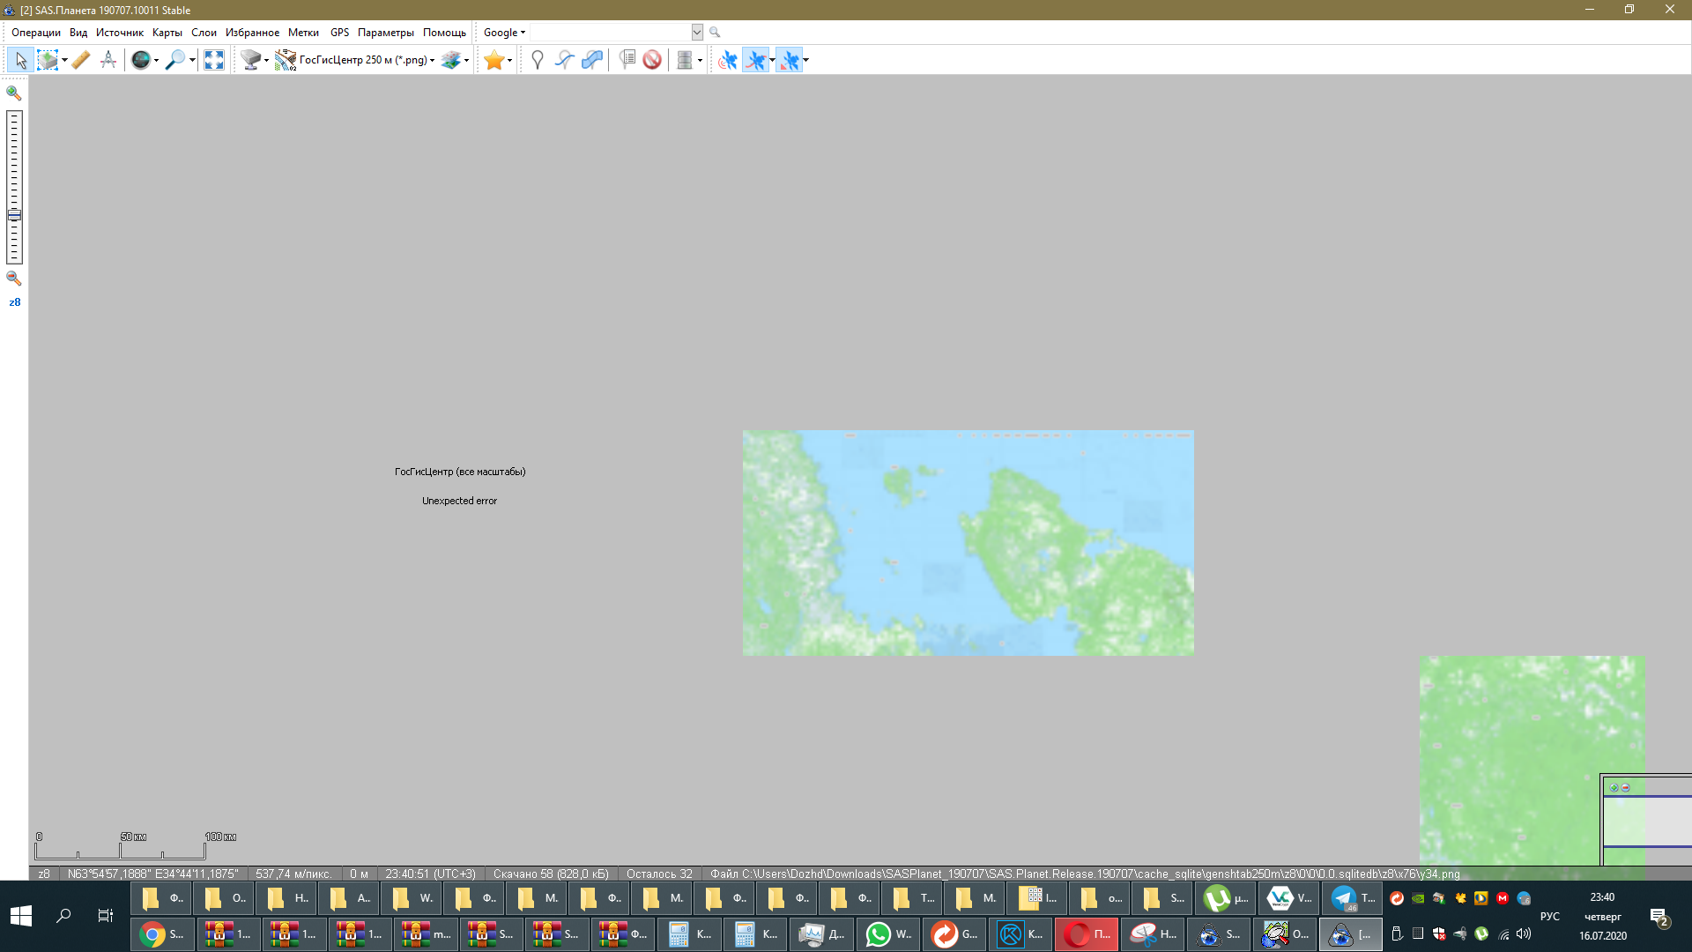
Task: Open the Карты menu
Action: (x=167, y=33)
